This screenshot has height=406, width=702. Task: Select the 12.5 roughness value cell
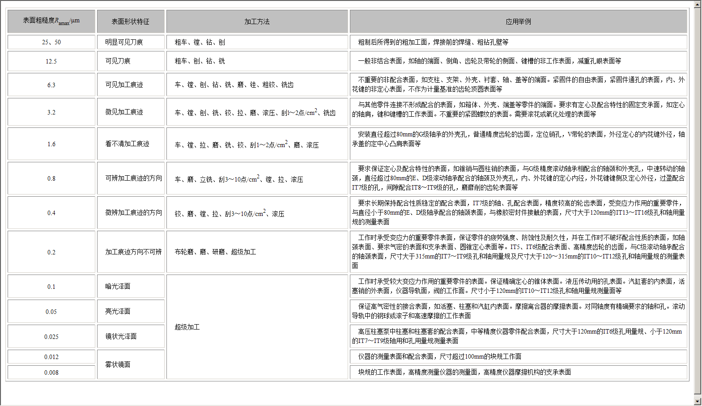pos(51,61)
